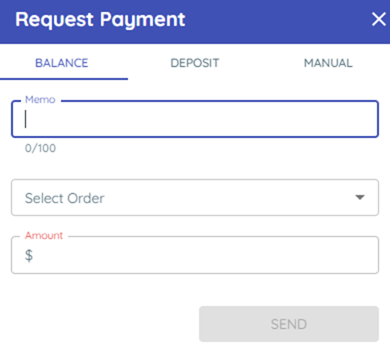The height and width of the screenshot is (354, 390).
Task: Click the right end of the Amount field
Action: coord(365,255)
